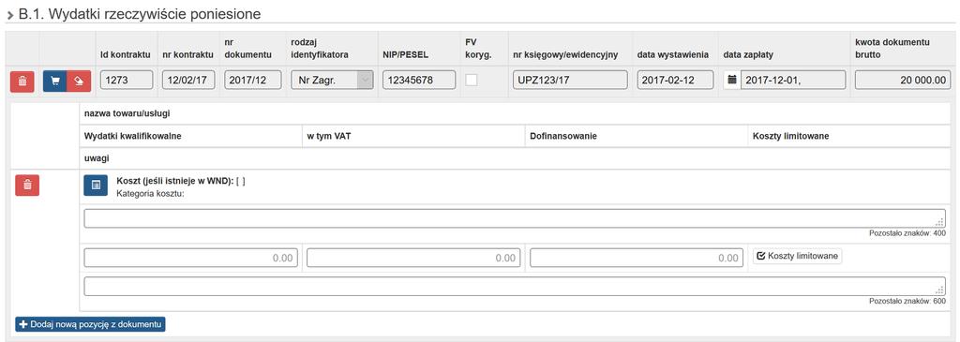Open the blue calculator icon for Koszt
960x342 pixels.
tap(96, 185)
